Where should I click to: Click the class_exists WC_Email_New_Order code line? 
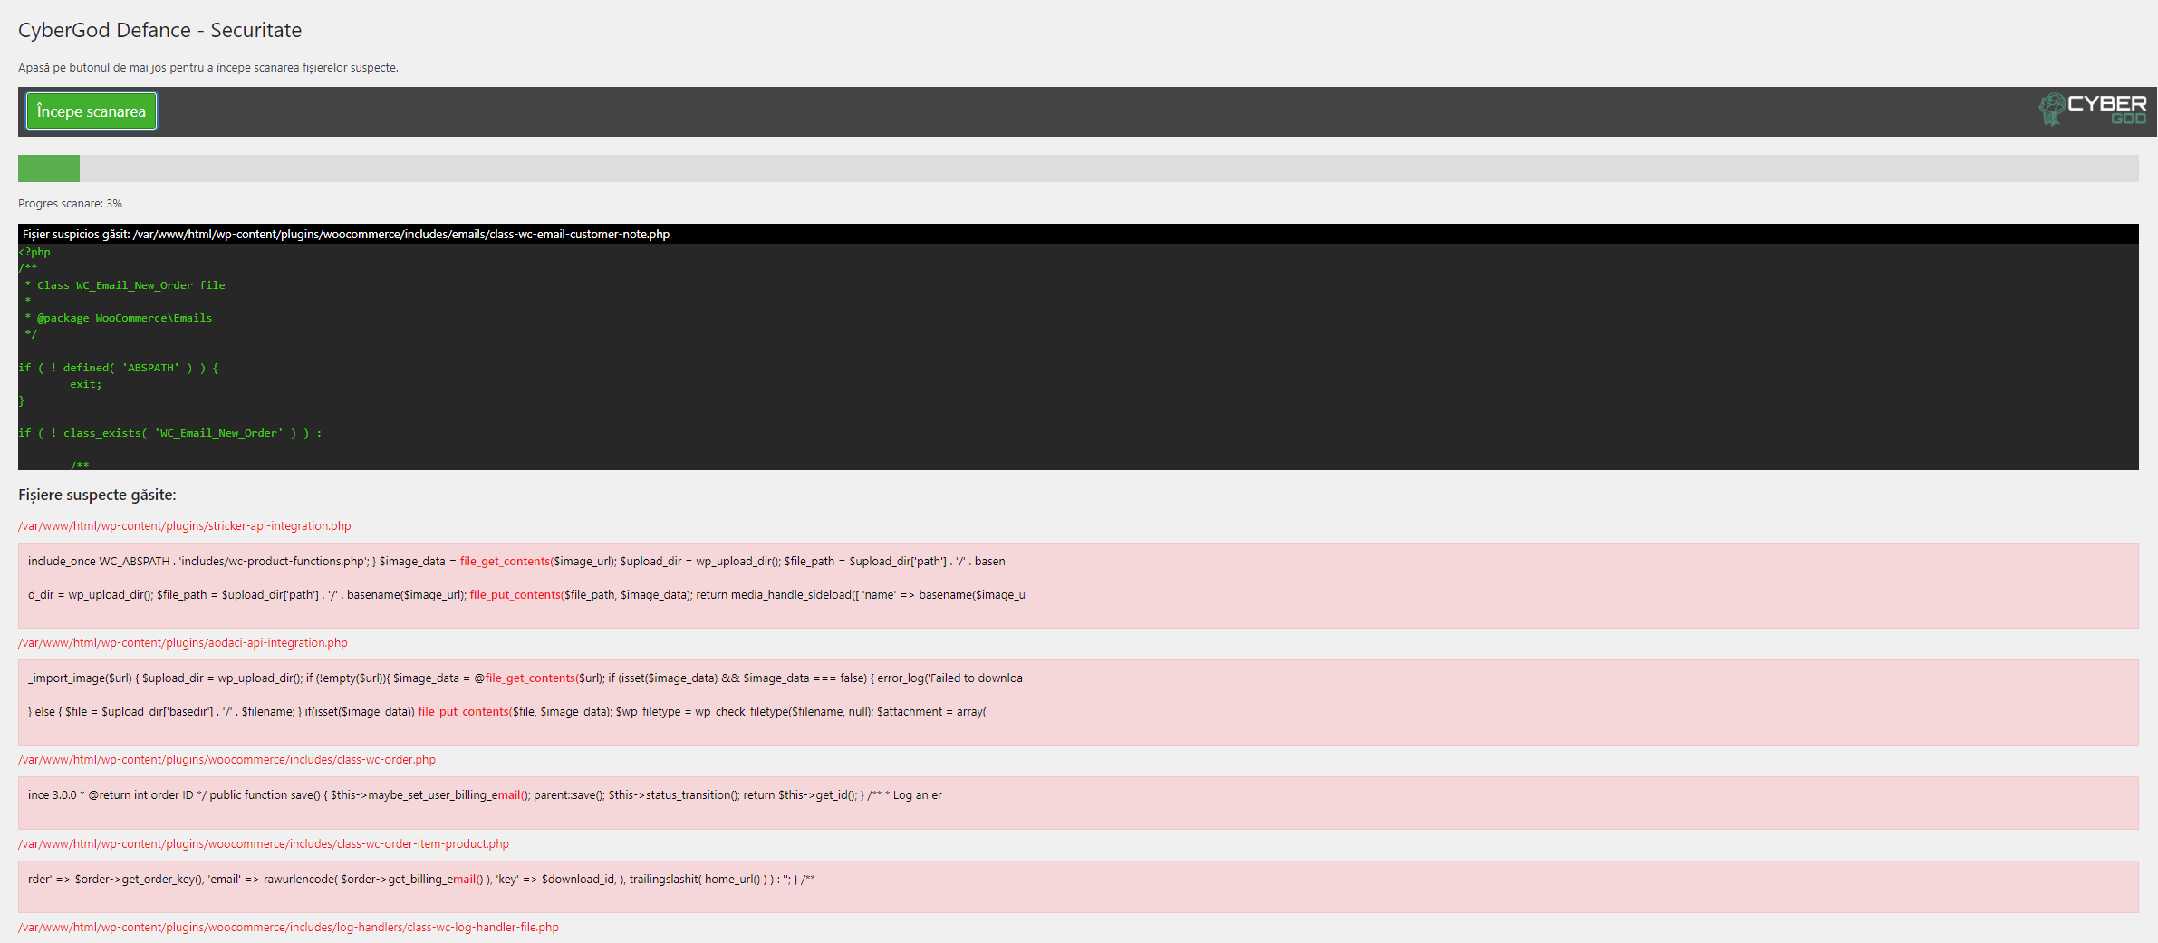click(x=170, y=433)
